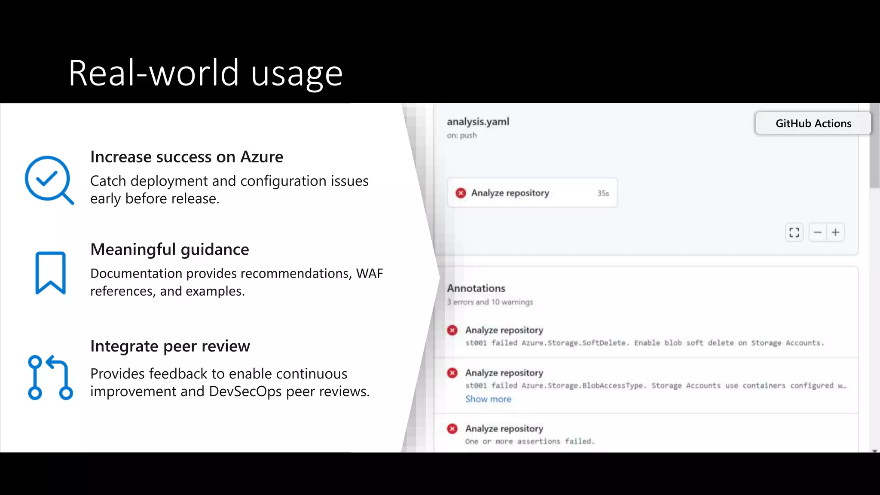Viewport: 880px width, 495px height.
Task: Click 'Catch deployment and configuration issues' text
Action: tap(229, 181)
